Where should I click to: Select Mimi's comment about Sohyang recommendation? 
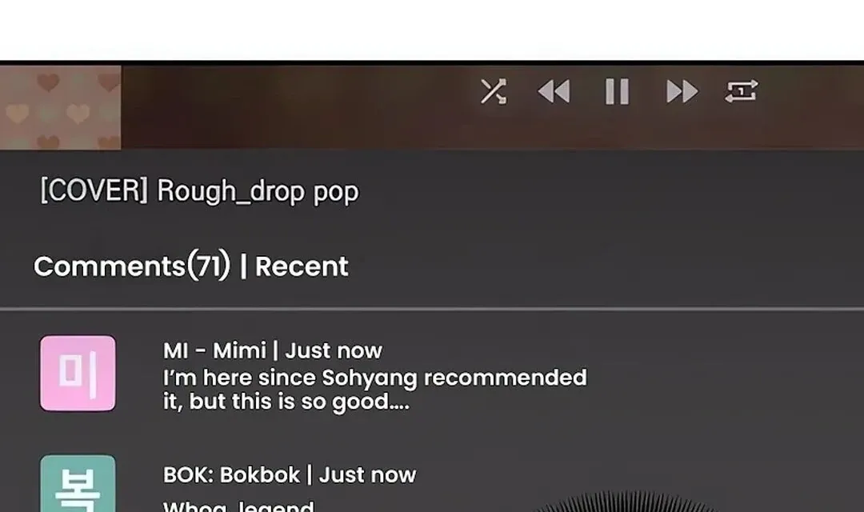click(x=374, y=390)
